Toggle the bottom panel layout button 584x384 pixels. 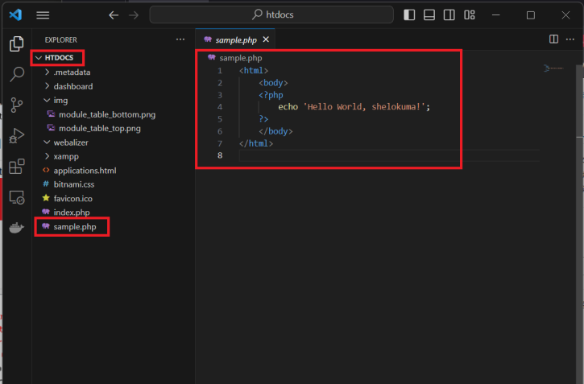click(x=429, y=15)
